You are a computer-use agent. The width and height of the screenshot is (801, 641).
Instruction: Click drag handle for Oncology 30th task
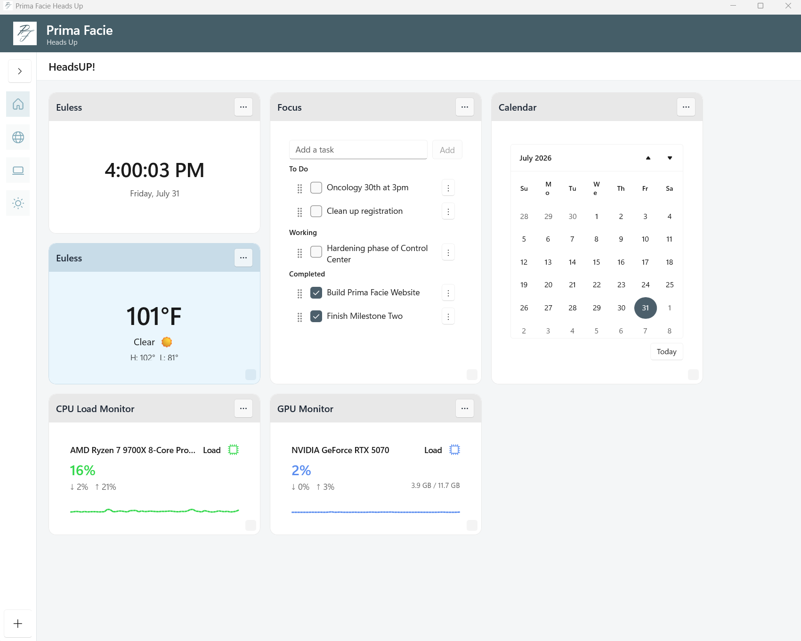click(x=300, y=189)
